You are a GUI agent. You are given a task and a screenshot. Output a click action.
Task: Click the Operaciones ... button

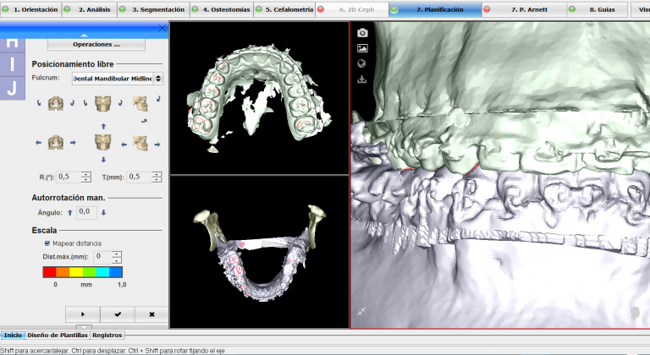(96, 44)
